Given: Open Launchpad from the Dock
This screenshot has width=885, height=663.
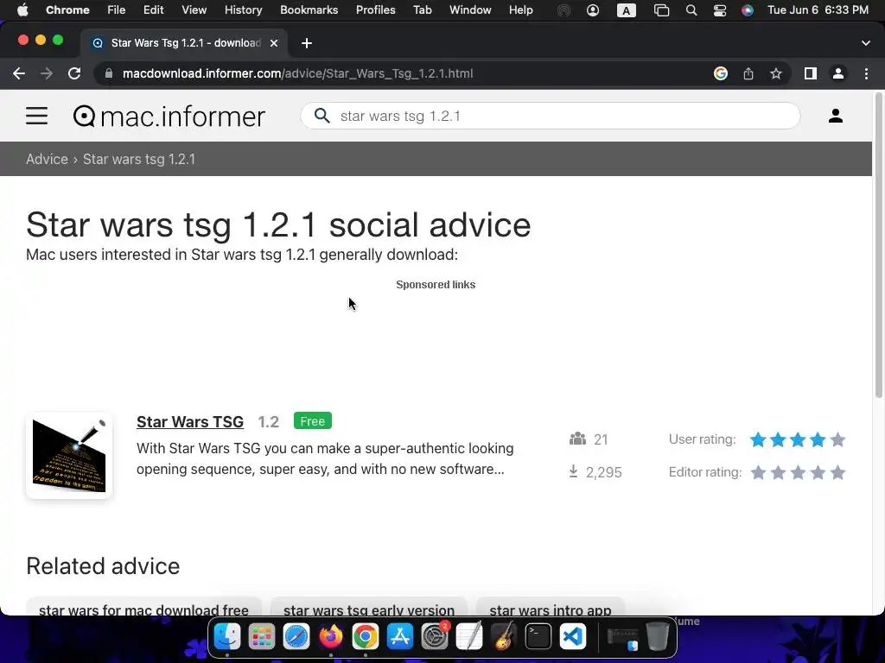Looking at the screenshot, I should (261, 636).
